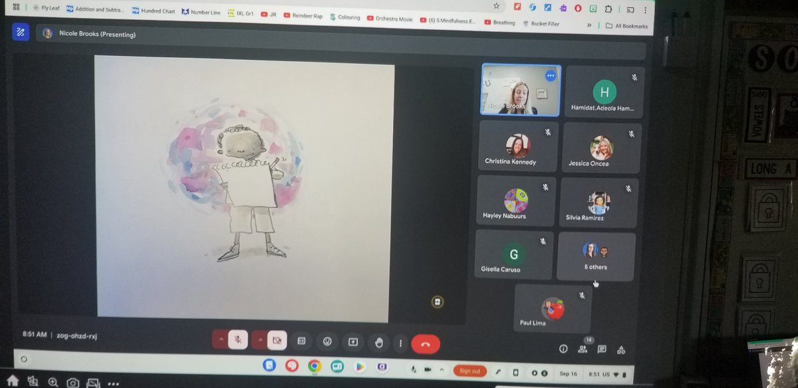Send a reaction with emoji button

[x=327, y=341]
